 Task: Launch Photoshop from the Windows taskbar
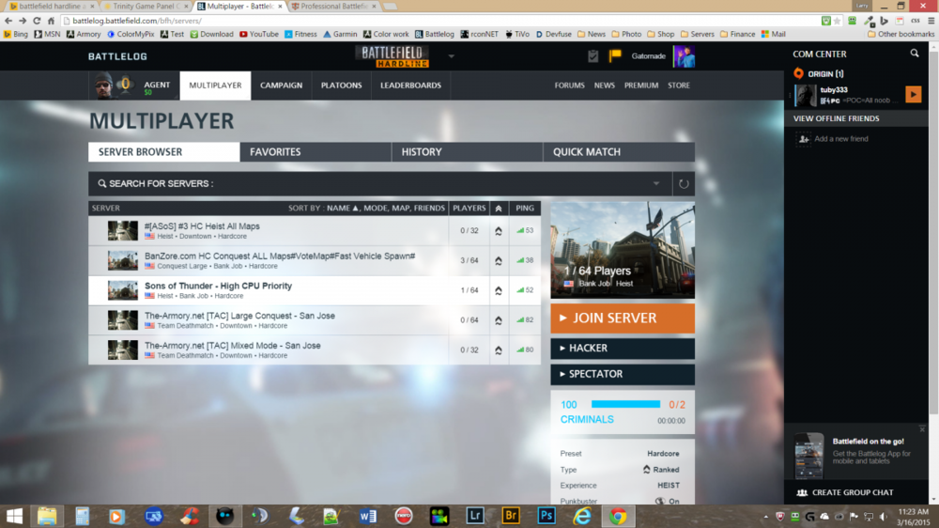546,516
